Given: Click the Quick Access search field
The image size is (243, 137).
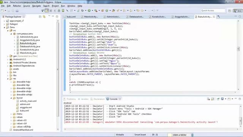Looking at the screenshot, I should 213,11.
